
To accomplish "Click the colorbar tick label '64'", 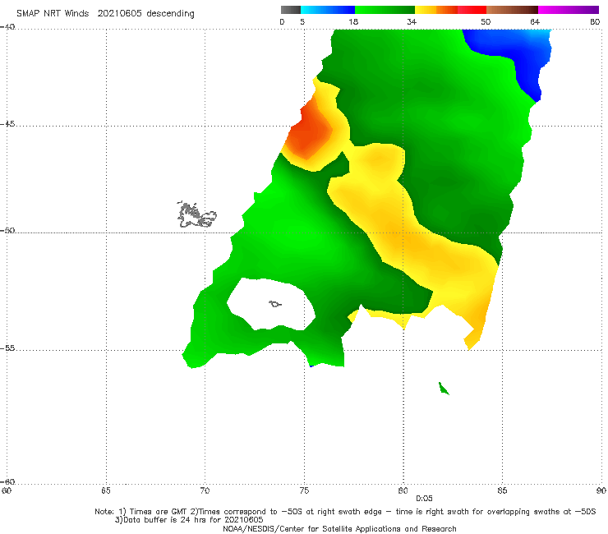I will [535, 21].
